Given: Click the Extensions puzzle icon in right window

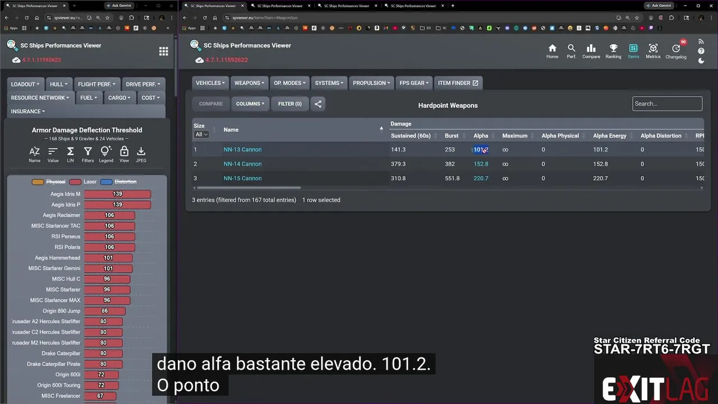Looking at the screenshot, I should coord(671,18).
